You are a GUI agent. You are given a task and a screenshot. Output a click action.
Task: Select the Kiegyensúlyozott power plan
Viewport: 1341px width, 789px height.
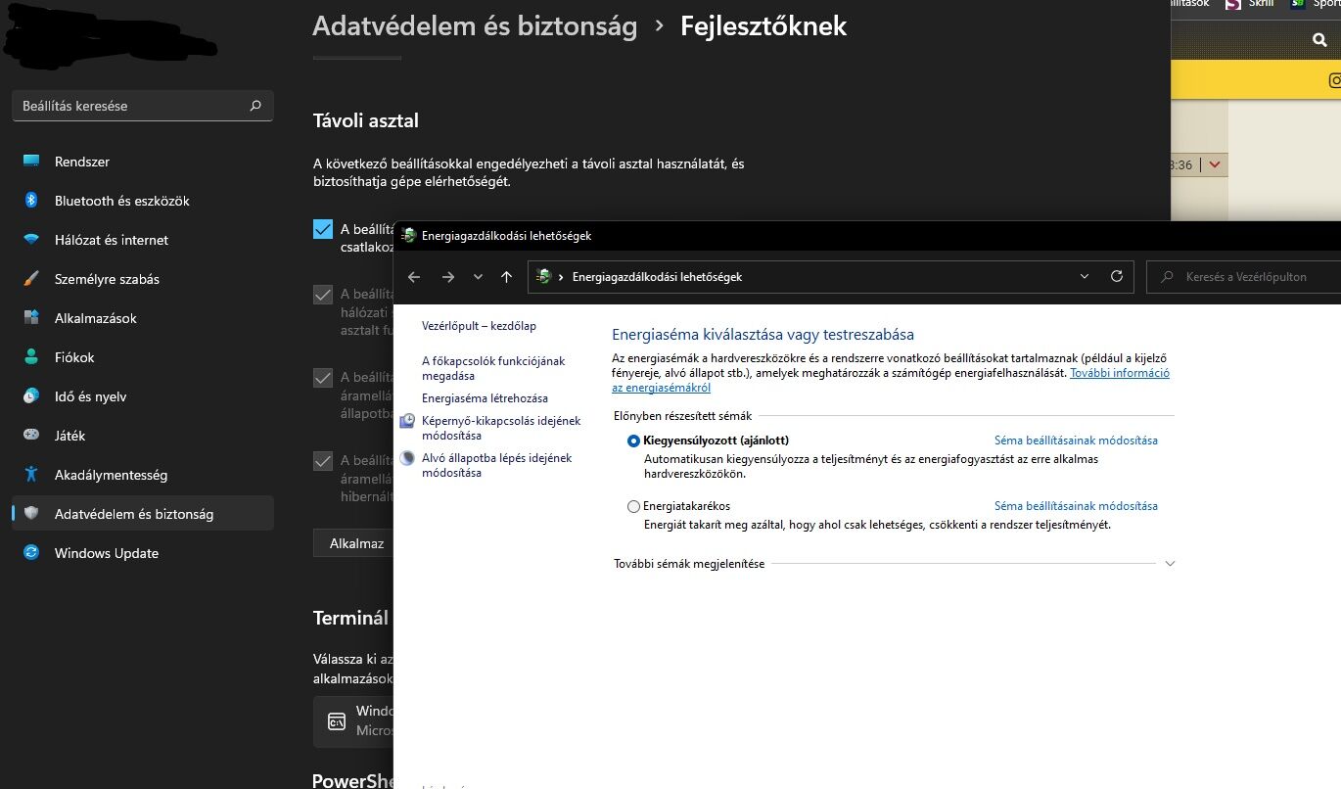[634, 441]
